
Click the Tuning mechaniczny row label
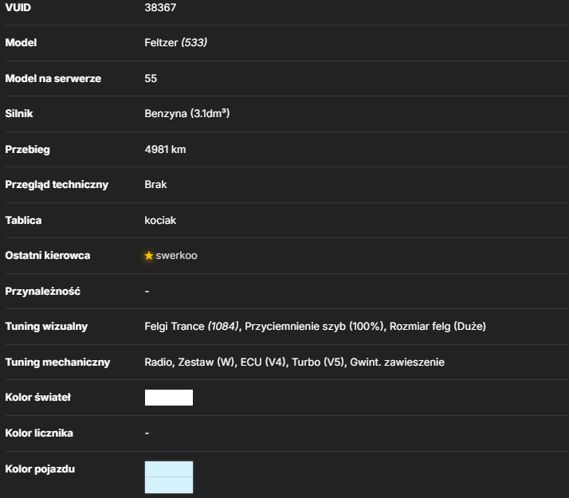click(57, 363)
